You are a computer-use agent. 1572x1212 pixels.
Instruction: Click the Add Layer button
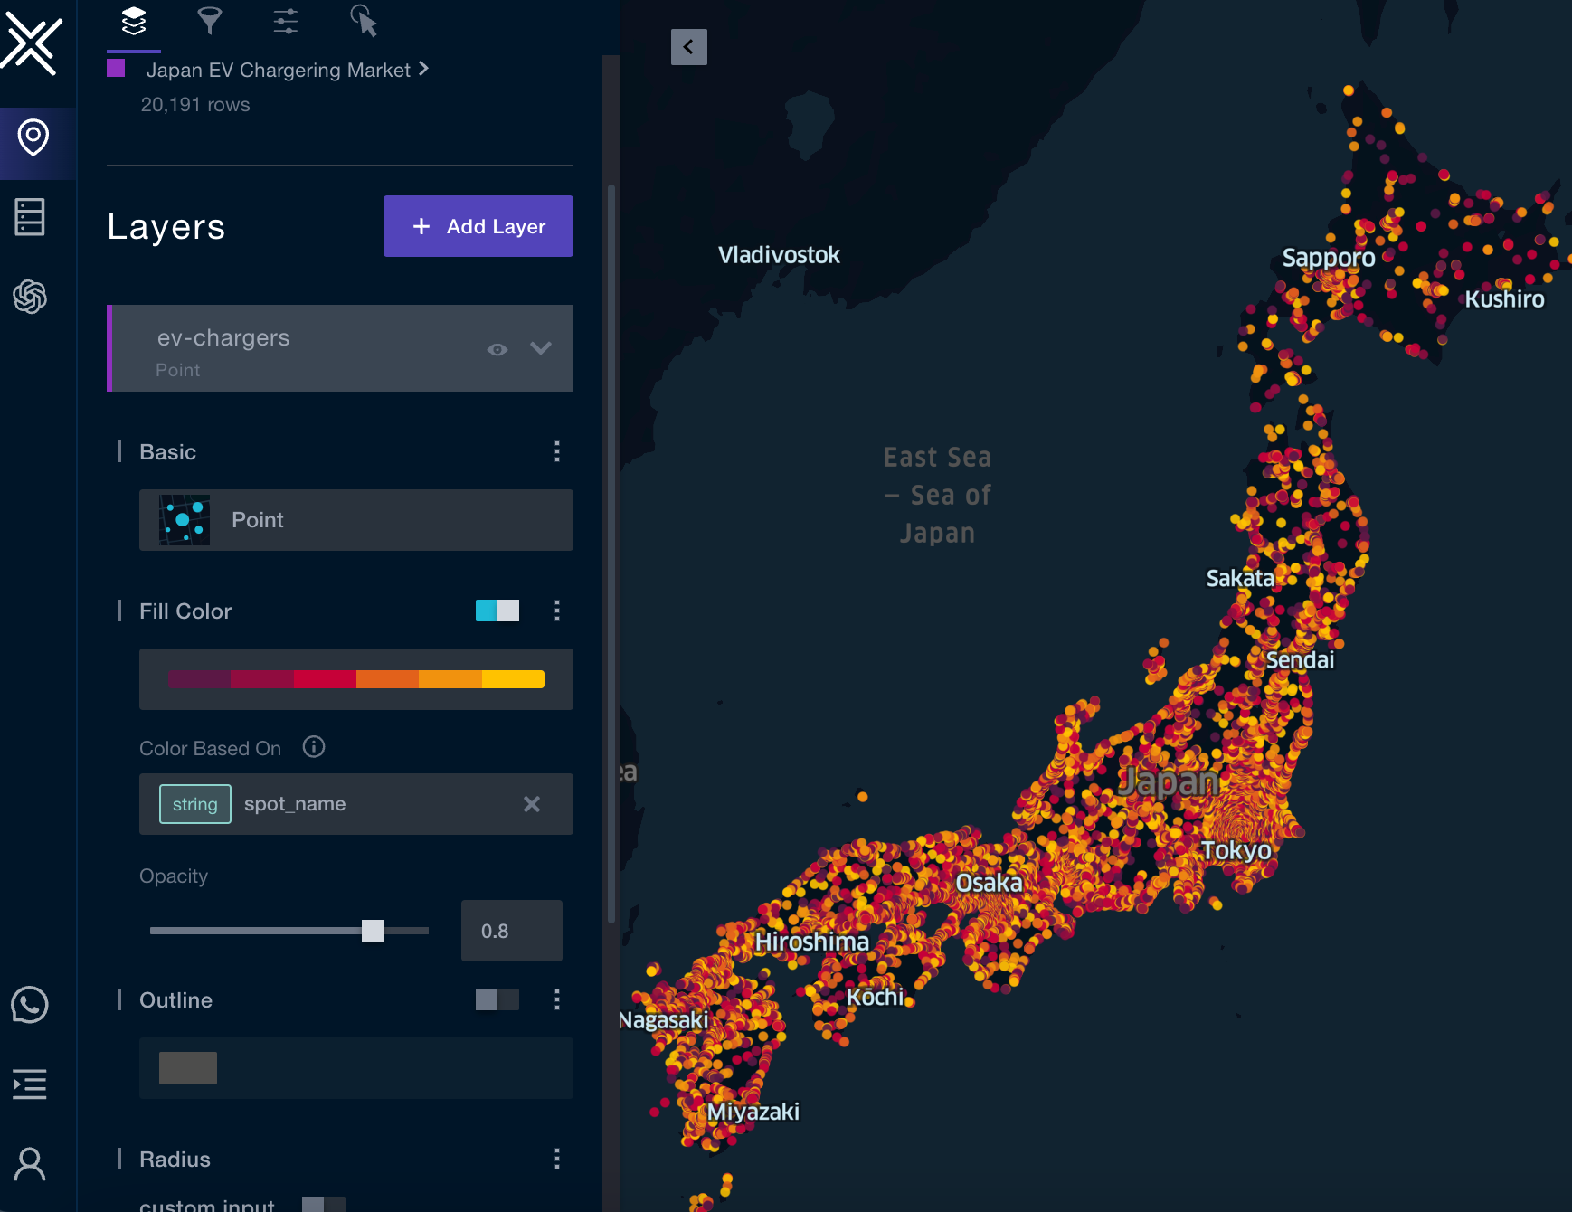click(478, 226)
